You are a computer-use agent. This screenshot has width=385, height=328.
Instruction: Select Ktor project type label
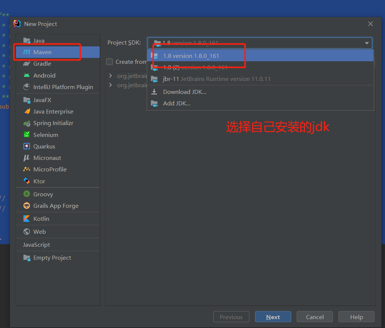click(39, 181)
